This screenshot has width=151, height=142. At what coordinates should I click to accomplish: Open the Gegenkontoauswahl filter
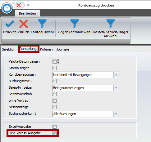point(75,24)
